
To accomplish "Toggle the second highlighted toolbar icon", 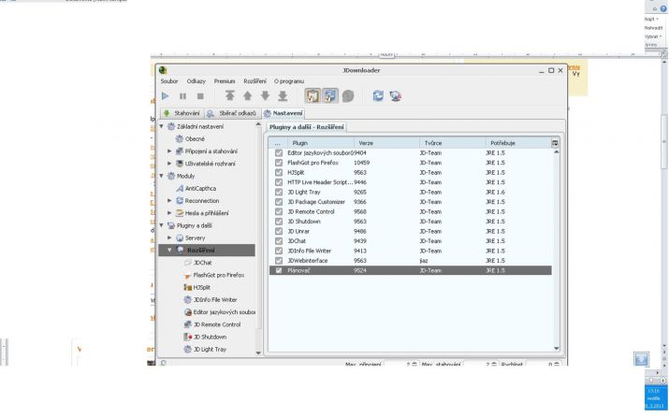I will coord(329,96).
